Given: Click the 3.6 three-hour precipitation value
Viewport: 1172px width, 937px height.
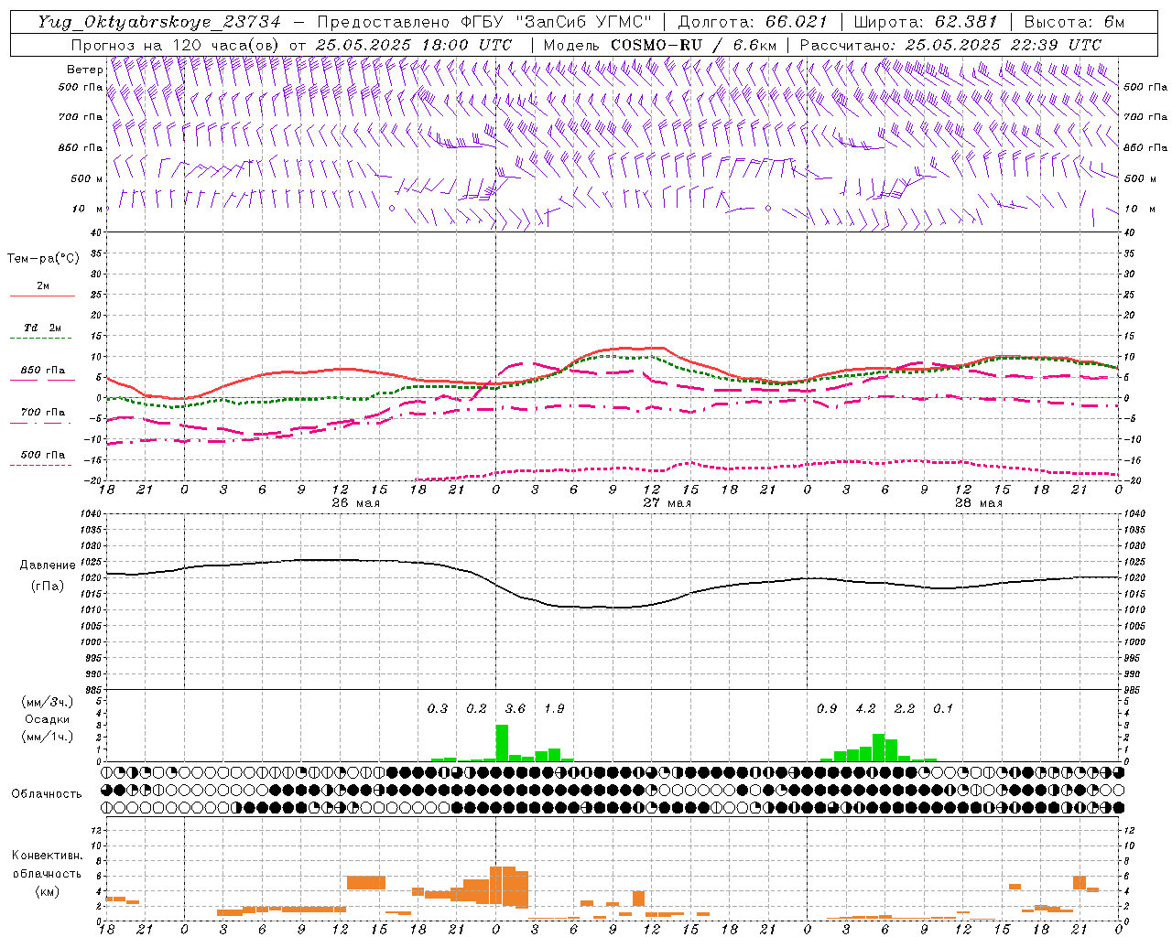Looking at the screenshot, I should coord(515,709).
